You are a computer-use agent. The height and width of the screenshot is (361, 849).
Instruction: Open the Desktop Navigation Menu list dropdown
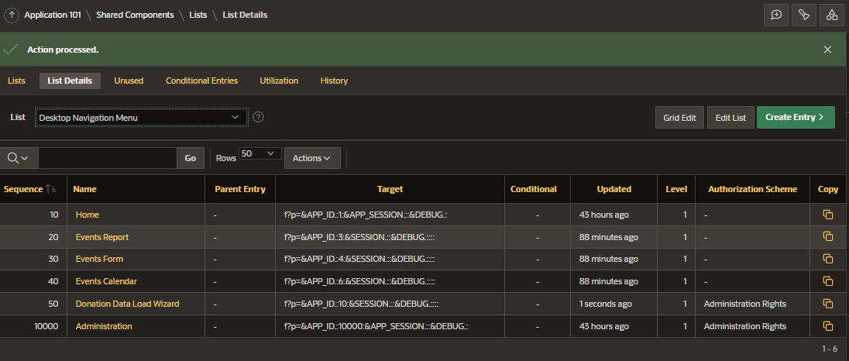(x=141, y=117)
